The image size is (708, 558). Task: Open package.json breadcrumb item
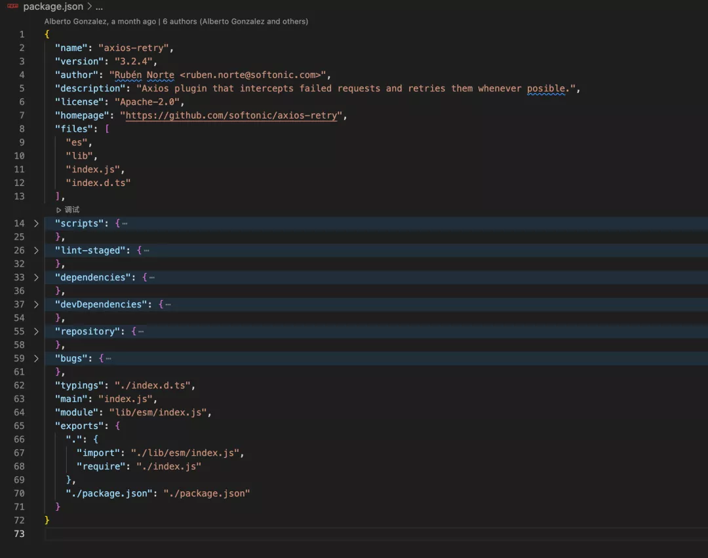[x=53, y=7]
